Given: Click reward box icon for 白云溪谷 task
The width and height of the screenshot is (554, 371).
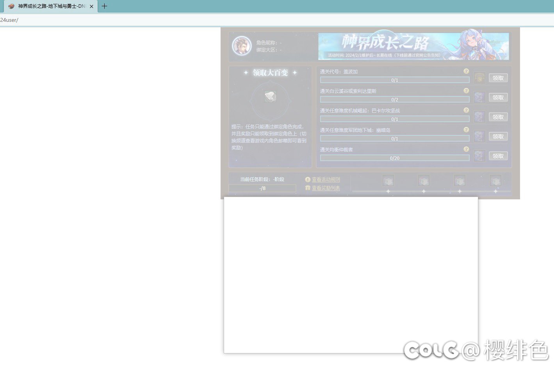Looking at the screenshot, I should coord(479,97).
